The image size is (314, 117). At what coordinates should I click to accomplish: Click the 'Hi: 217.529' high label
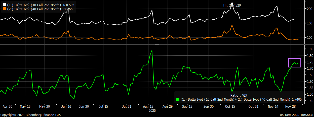tap(232, 5)
